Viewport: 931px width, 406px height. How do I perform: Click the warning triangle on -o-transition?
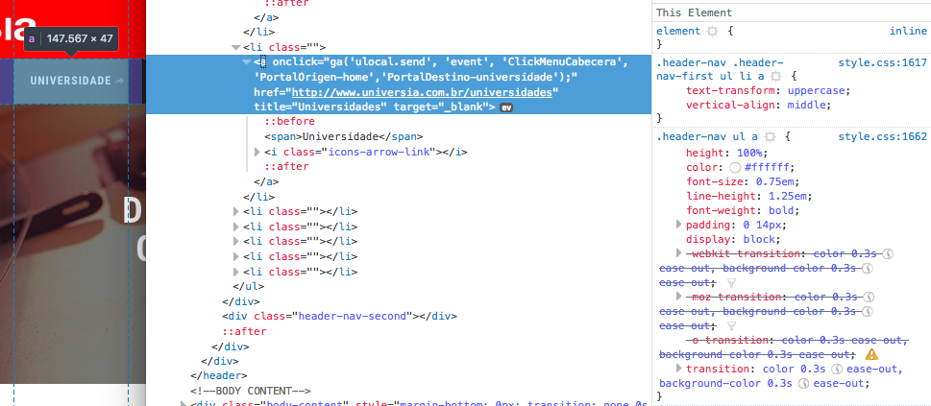[x=871, y=354]
